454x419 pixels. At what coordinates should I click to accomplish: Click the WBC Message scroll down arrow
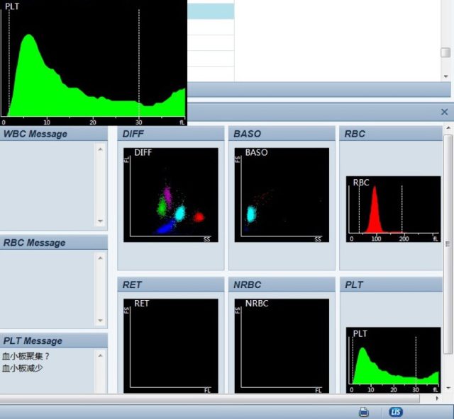[x=101, y=221]
